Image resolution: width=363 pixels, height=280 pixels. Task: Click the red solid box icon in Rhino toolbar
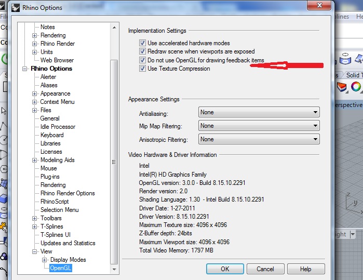pos(342,87)
